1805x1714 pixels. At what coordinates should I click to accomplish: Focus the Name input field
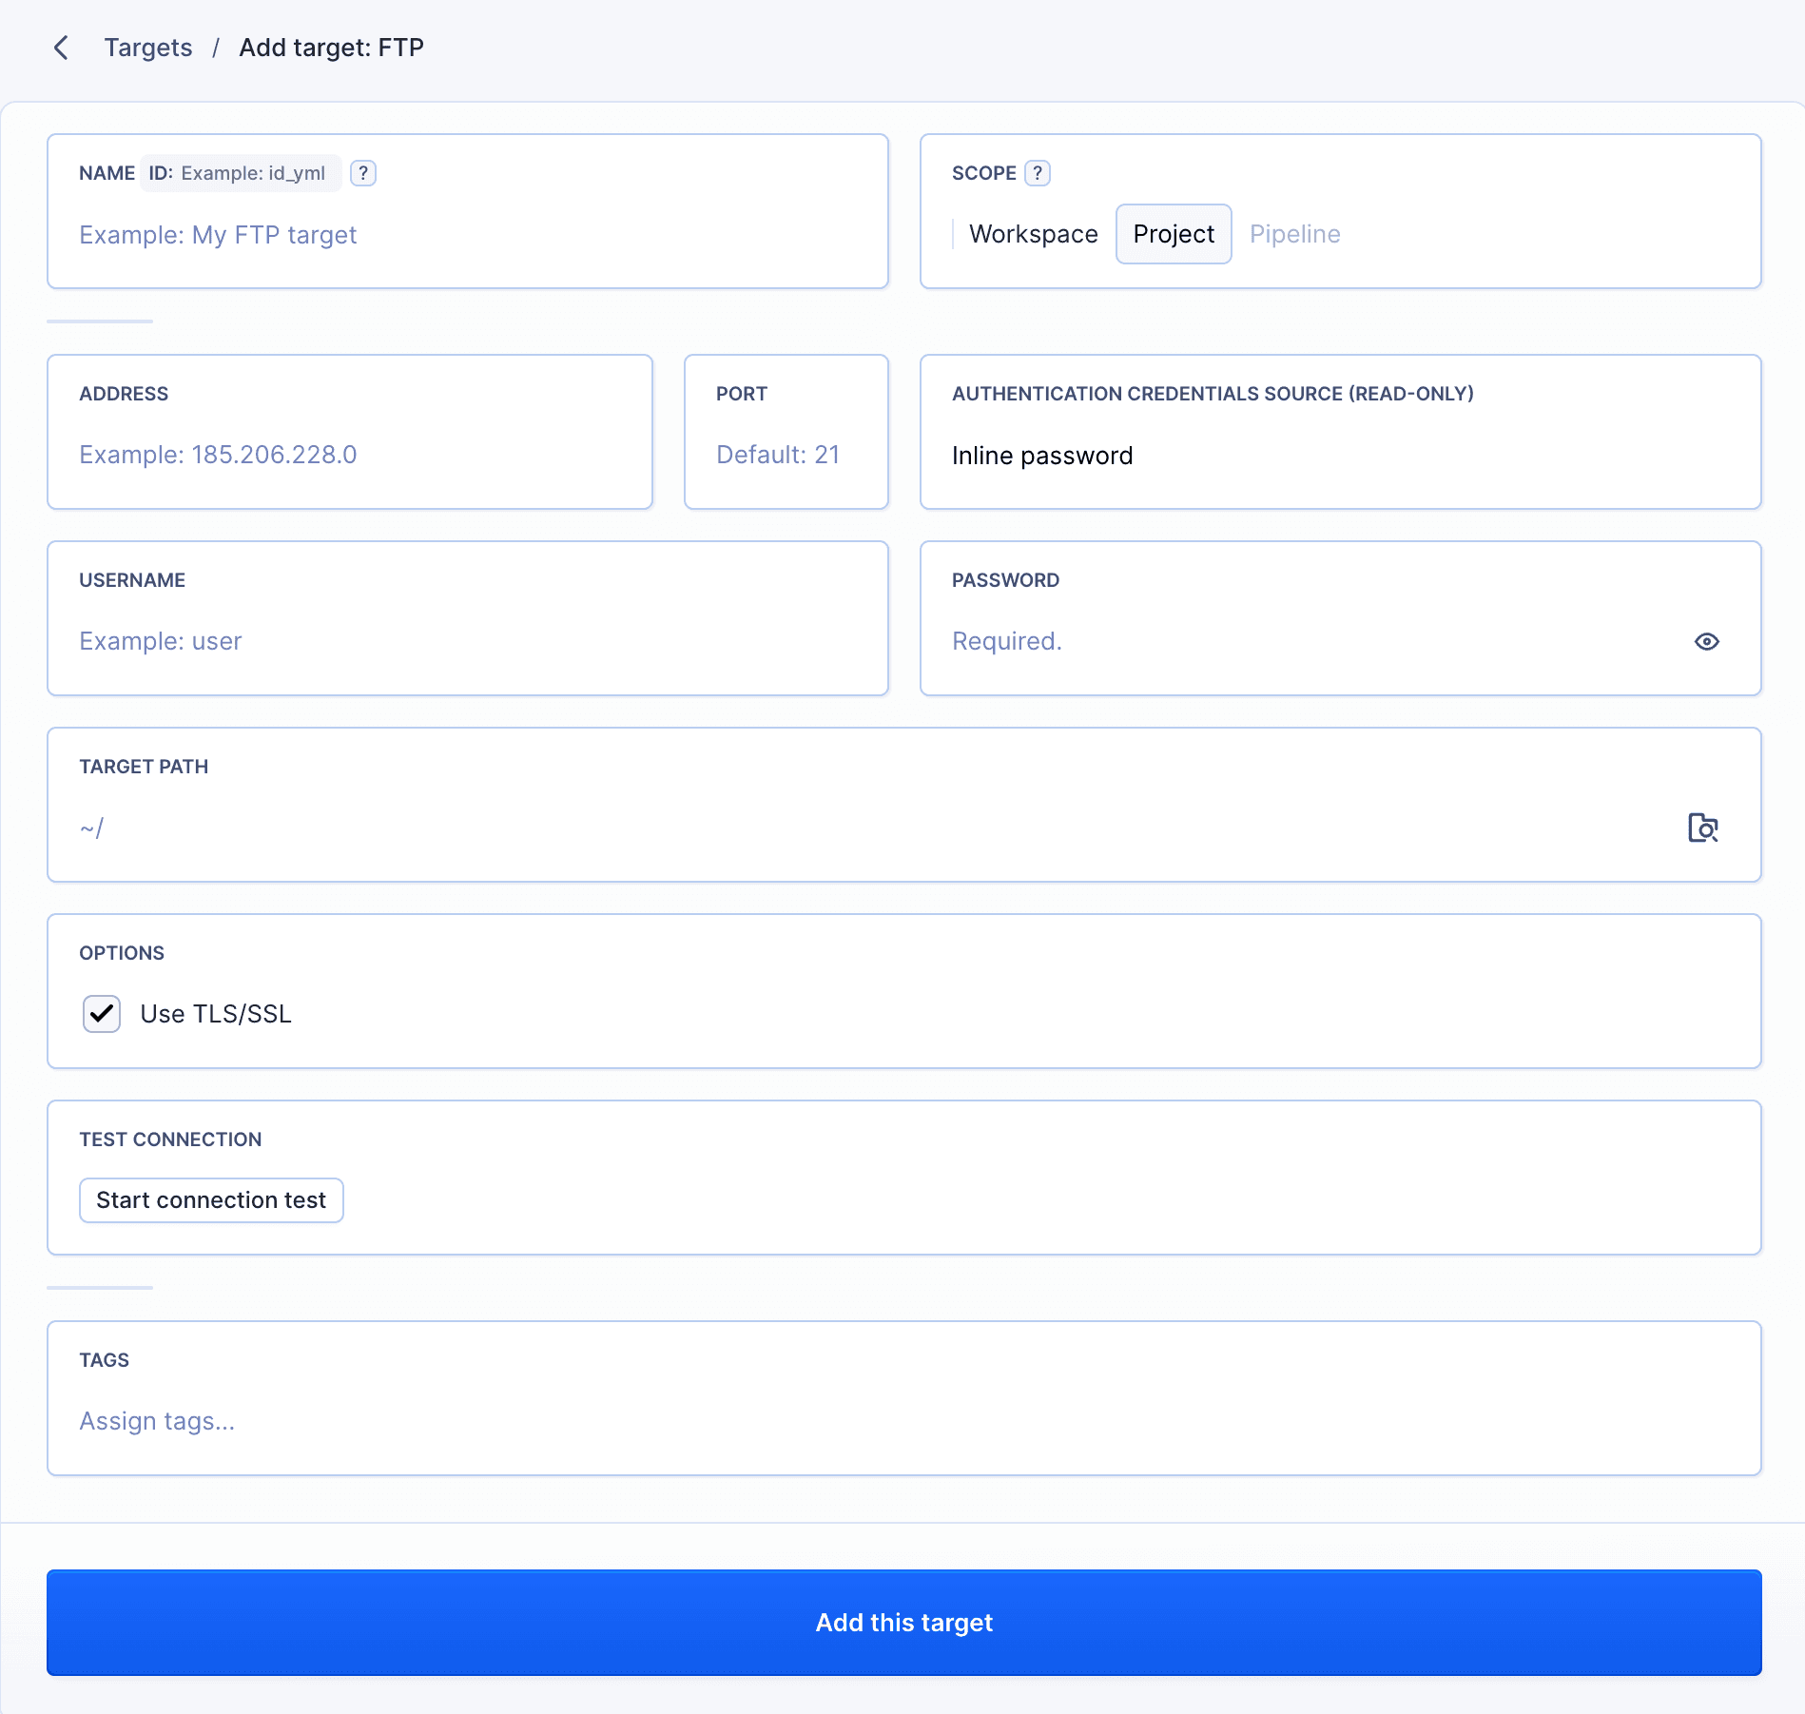click(x=467, y=235)
